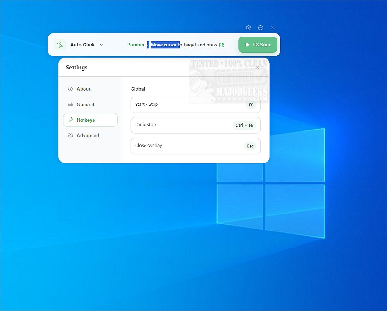
Task: Select the Hotkeys settings tab
Action: pyautogui.click(x=90, y=120)
